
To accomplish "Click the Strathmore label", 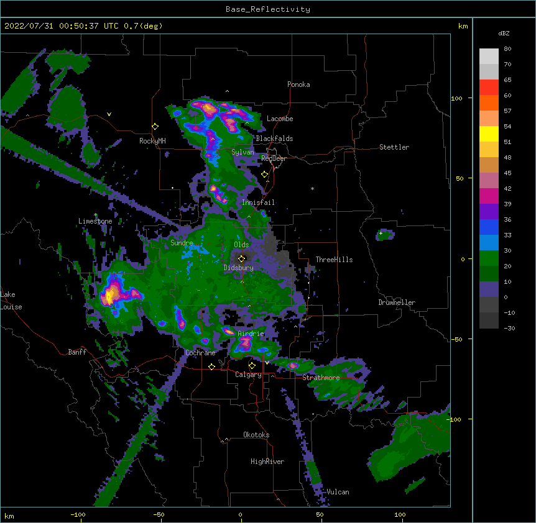I will (x=321, y=378).
